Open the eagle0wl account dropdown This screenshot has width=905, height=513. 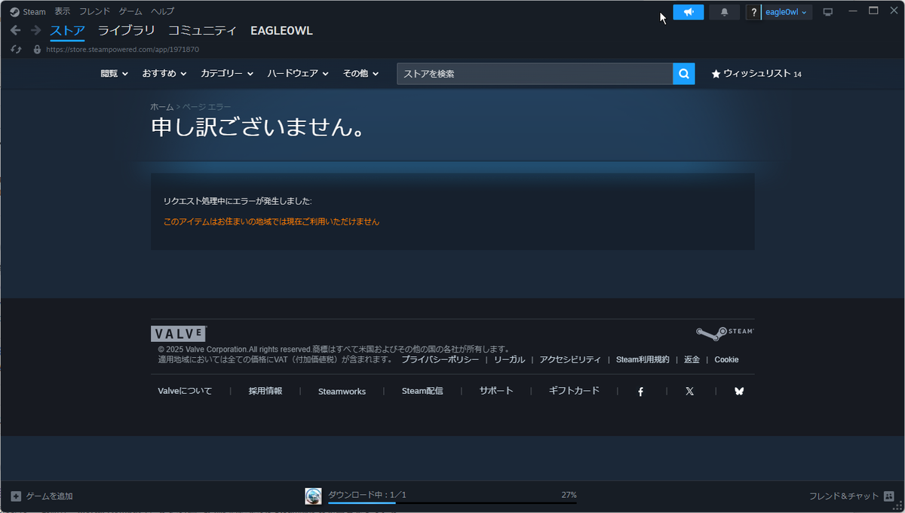tap(787, 12)
